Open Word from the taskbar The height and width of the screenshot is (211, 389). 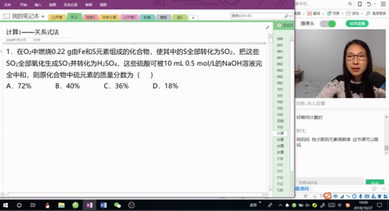pyautogui.click(x=104, y=205)
